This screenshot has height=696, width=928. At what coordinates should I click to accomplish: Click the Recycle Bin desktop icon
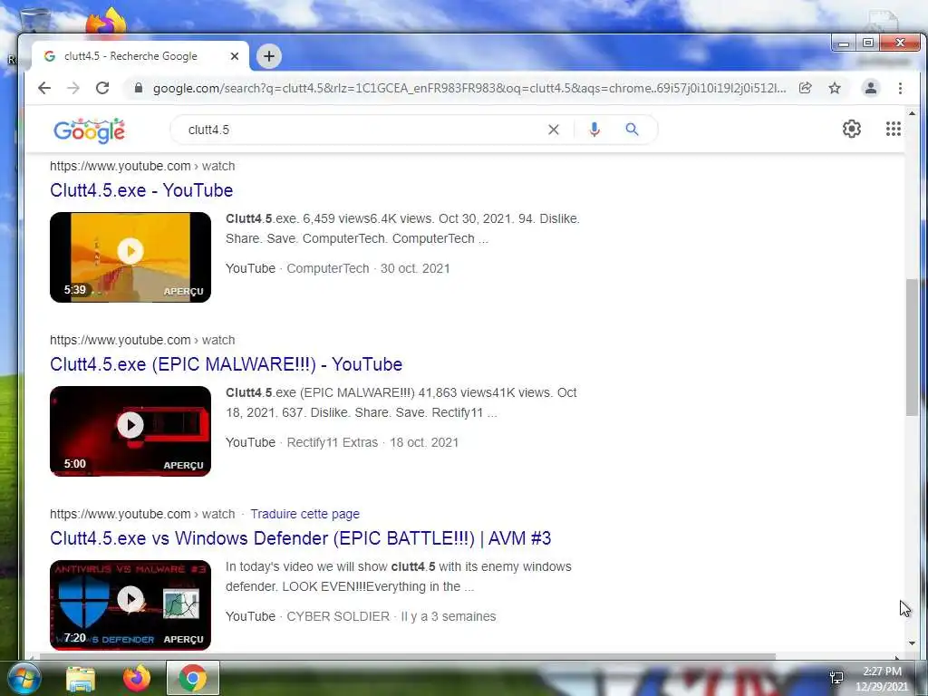(x=35, y=21)
